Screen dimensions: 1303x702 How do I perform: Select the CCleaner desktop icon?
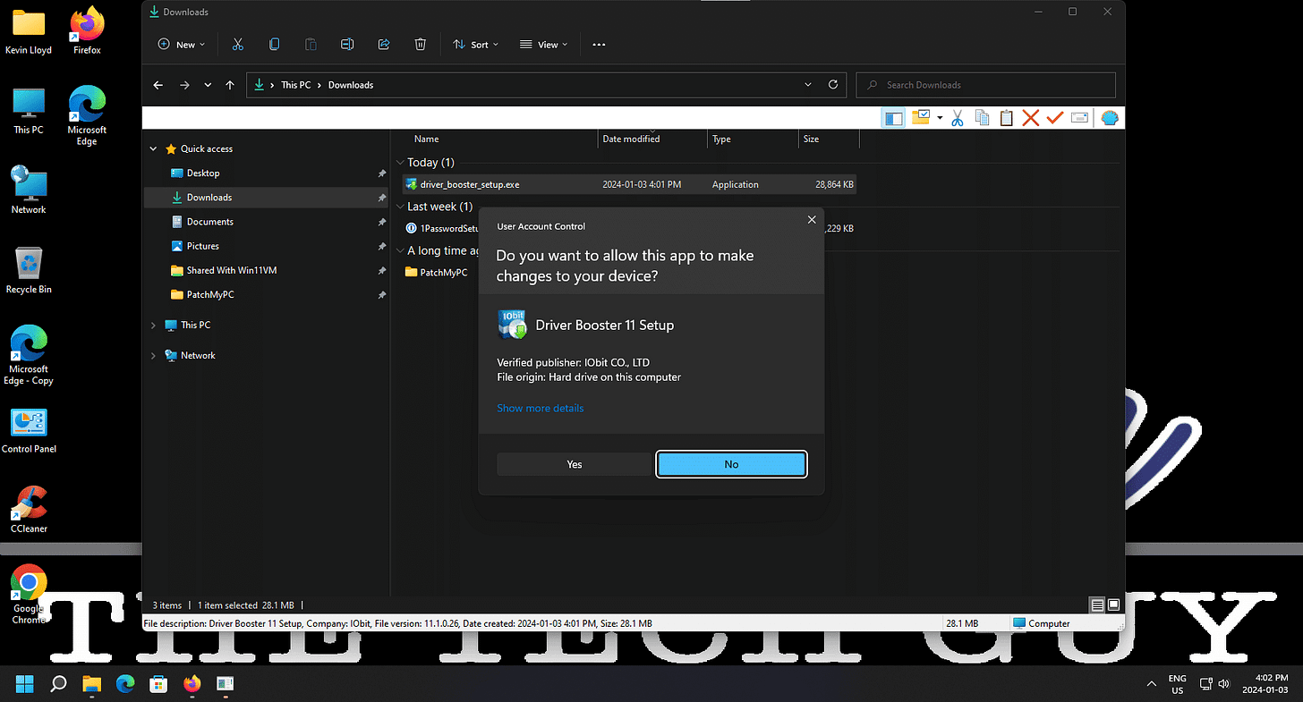29,510
